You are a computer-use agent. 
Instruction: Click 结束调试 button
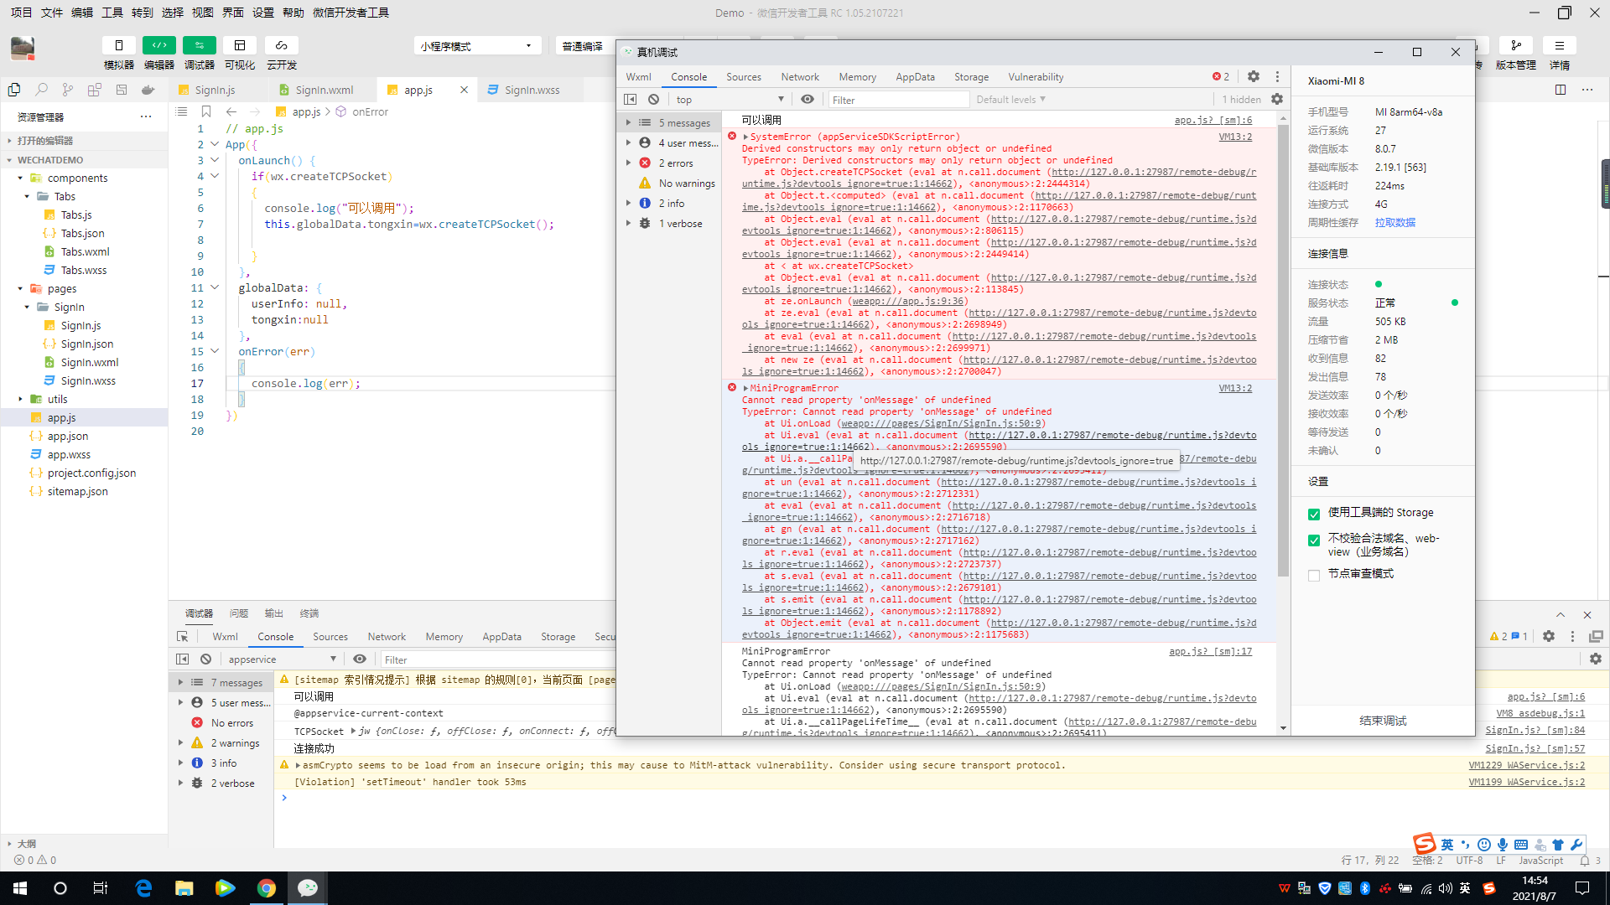tap(1383, 721)
